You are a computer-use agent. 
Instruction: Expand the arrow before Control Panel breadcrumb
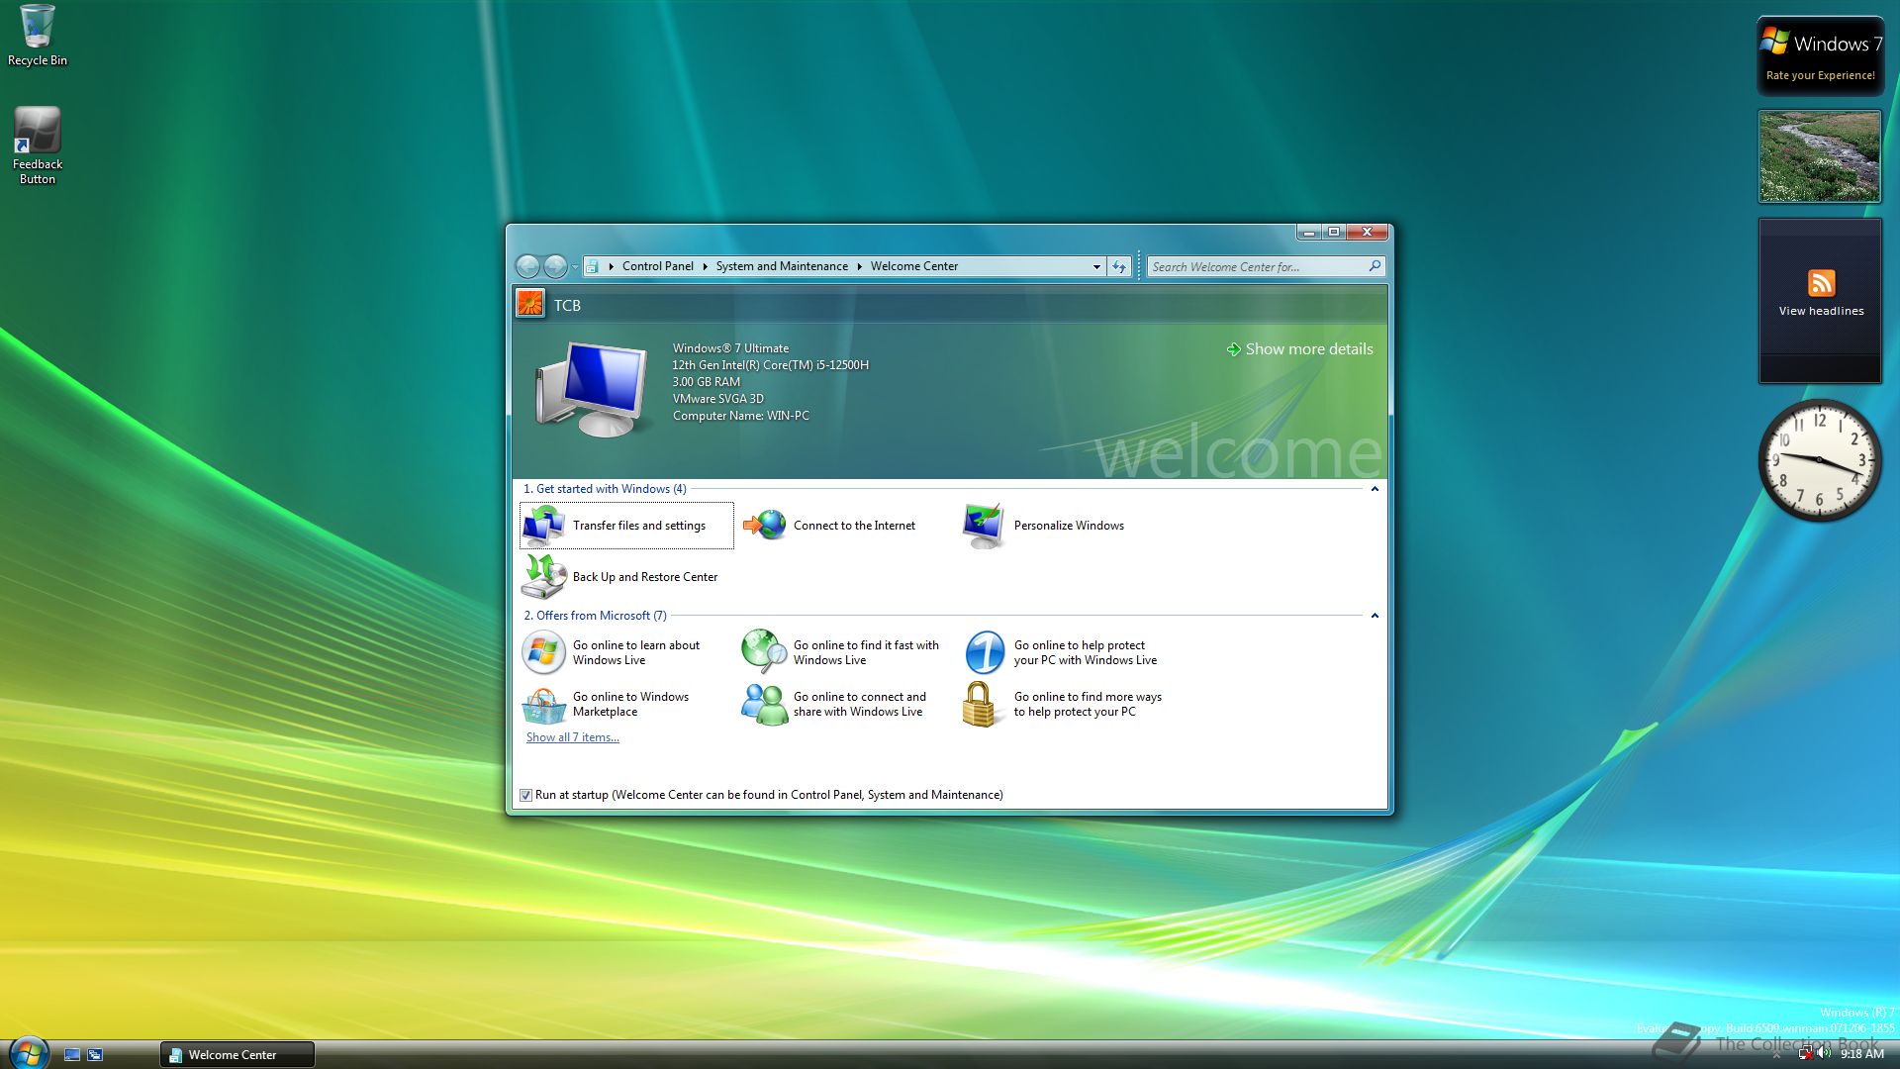(611, 266)
